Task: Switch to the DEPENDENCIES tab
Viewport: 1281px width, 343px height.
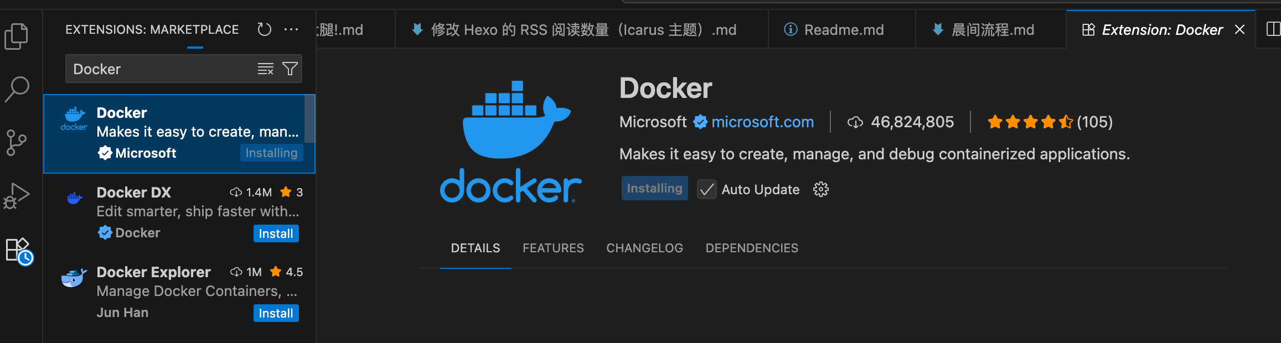Action: tap(752, 248)
